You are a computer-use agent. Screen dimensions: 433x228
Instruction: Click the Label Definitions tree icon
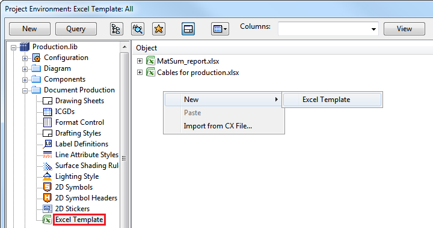click(x=48, y=144)
